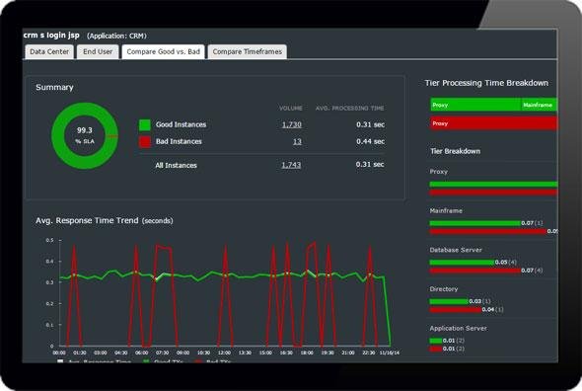This screenshot has width=582, height=391.
Task: Select the green Mainframe segment in breakdown bar
Action: [x=540, y=105]
